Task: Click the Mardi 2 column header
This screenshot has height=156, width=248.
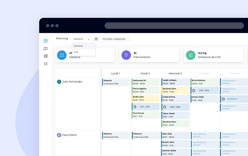Action: coord(145,73)
